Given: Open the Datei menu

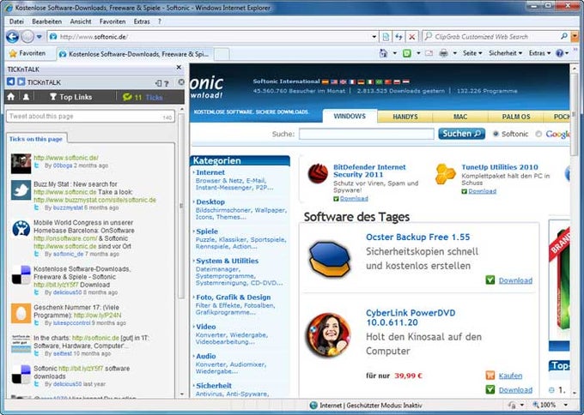Looking at the screenshot, I should [16, 21].
